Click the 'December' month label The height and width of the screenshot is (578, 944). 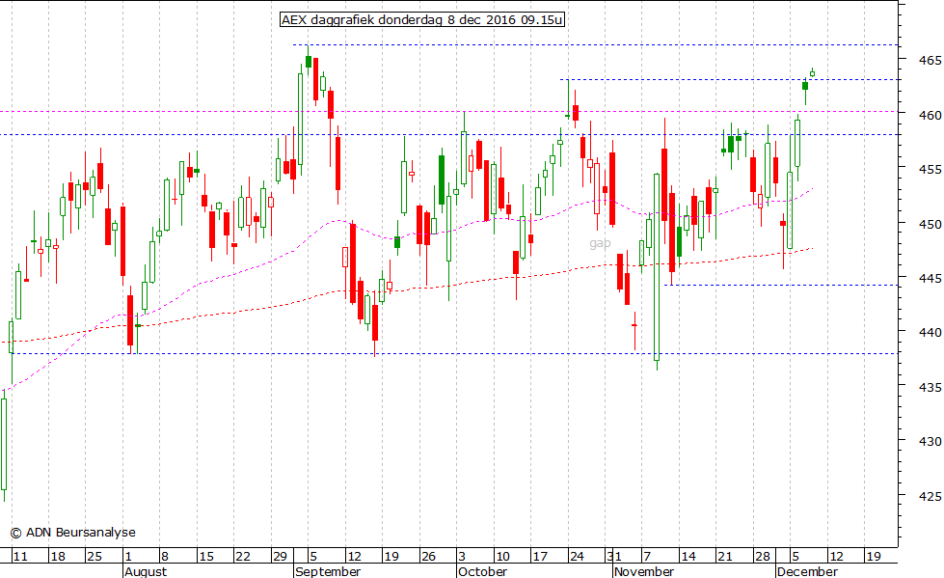coord(807,571)
